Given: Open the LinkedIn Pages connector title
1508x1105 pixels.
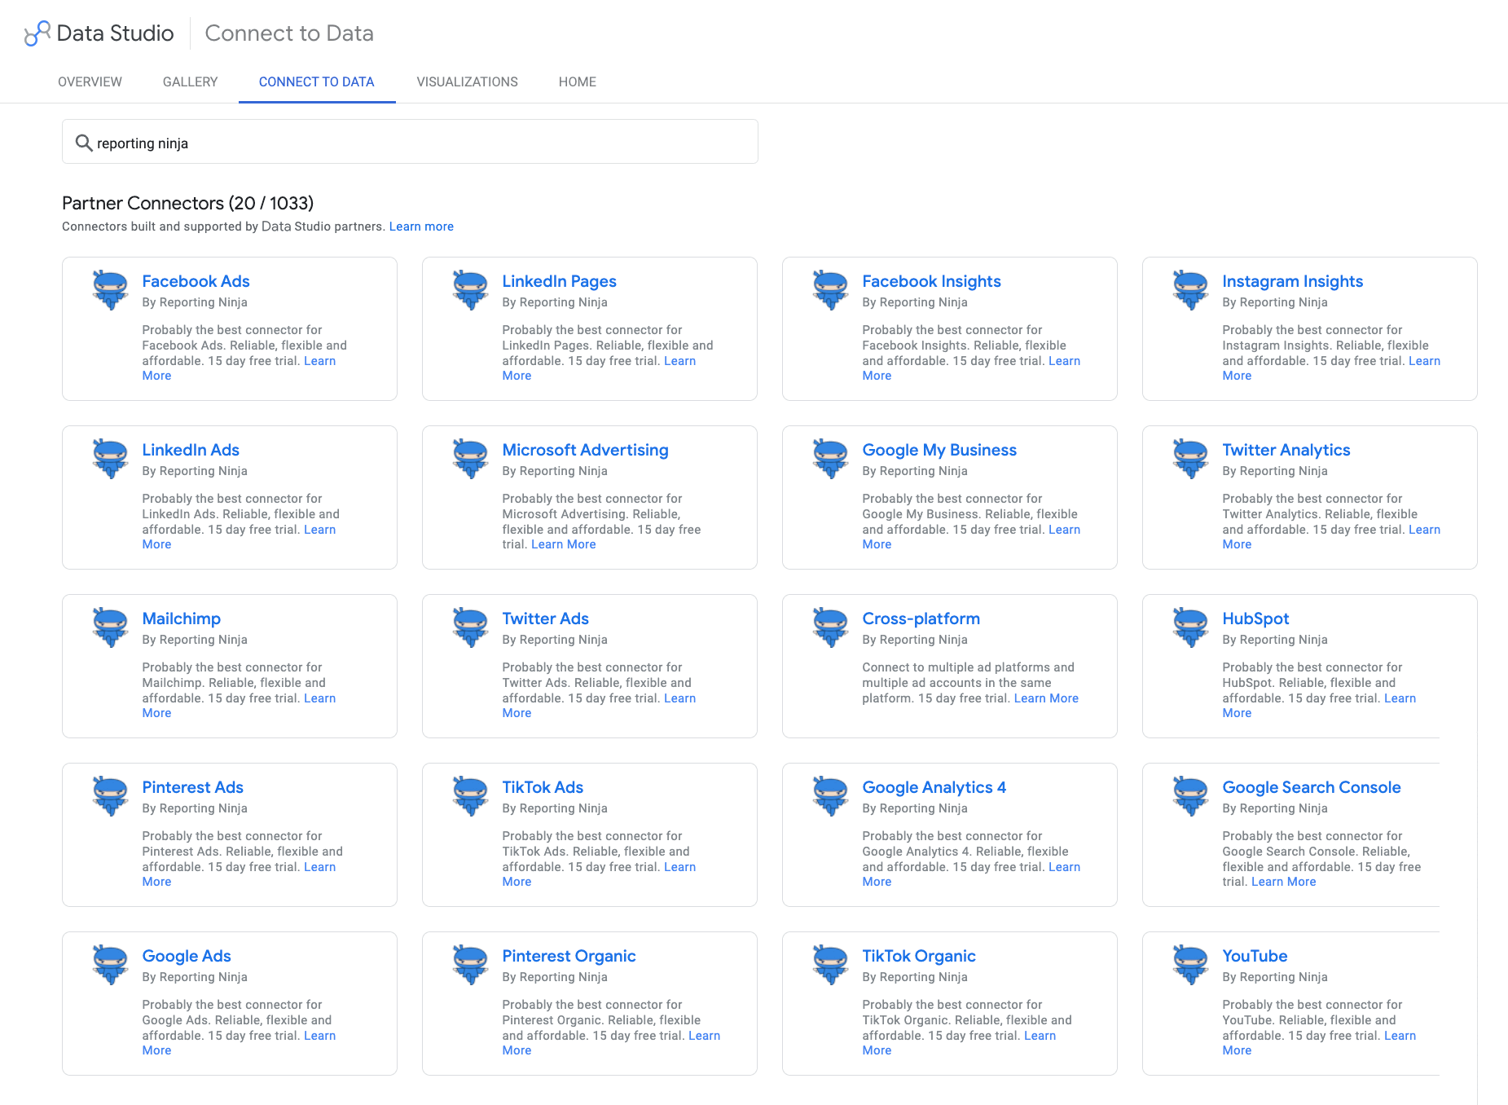Looking at the screenshot, I should (559, 281).
